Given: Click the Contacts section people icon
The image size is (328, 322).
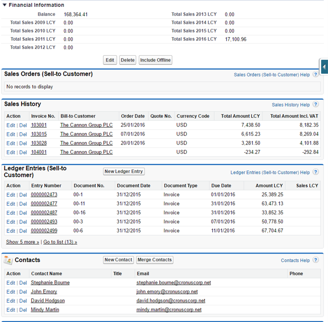Looking at the screenshot, I should 9,260.
